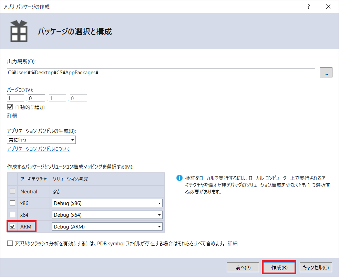Click the help question mark icon
The width and height of the screenshot is (339, 277).
[x=309, y=7]
